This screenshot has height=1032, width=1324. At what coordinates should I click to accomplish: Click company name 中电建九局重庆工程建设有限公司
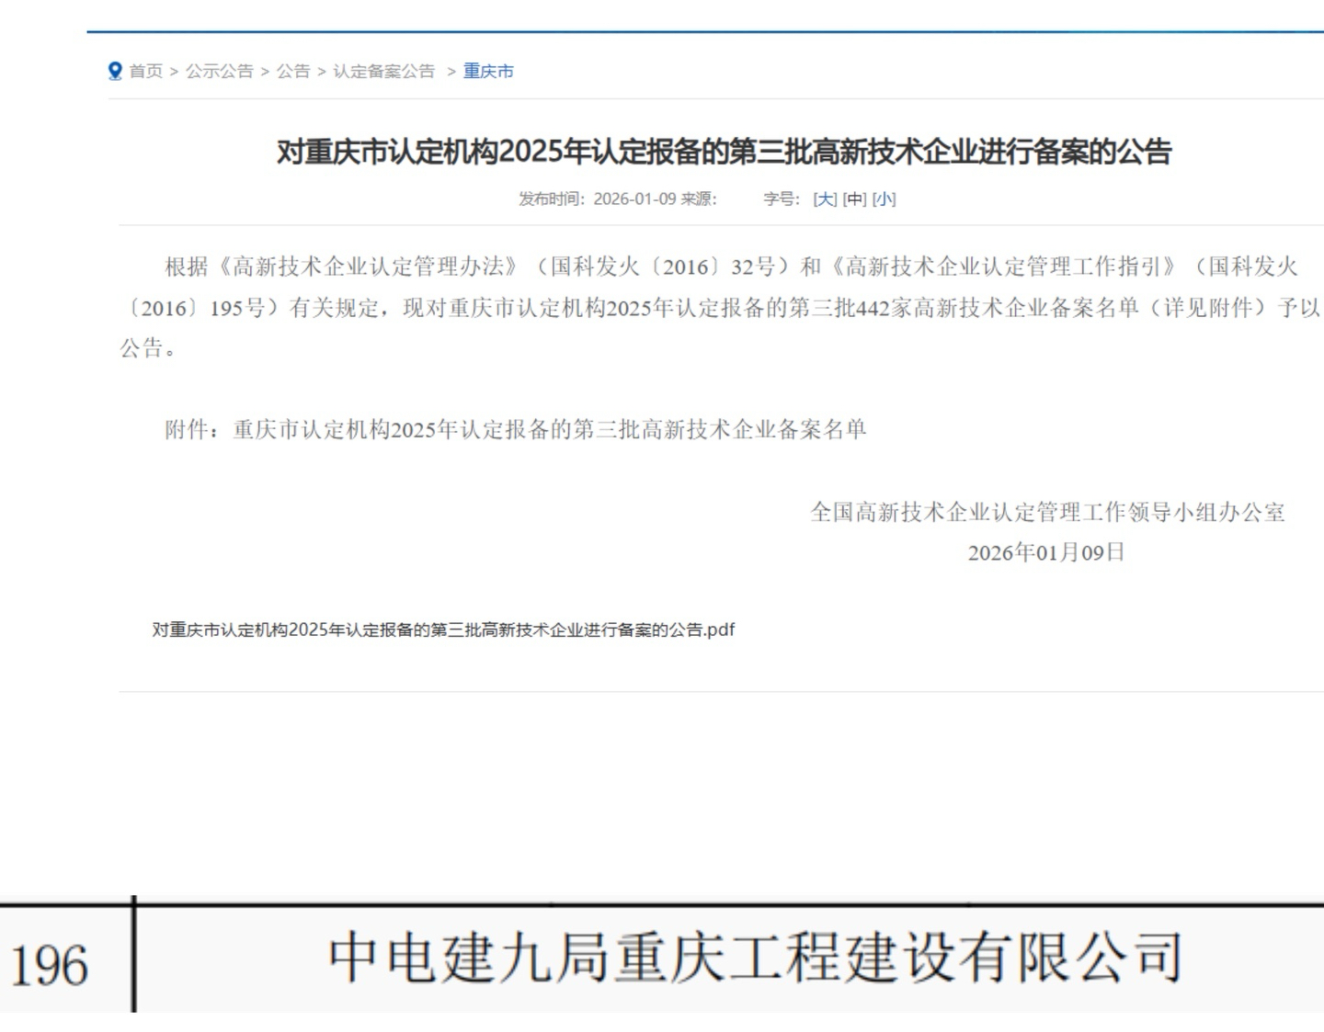755,958
